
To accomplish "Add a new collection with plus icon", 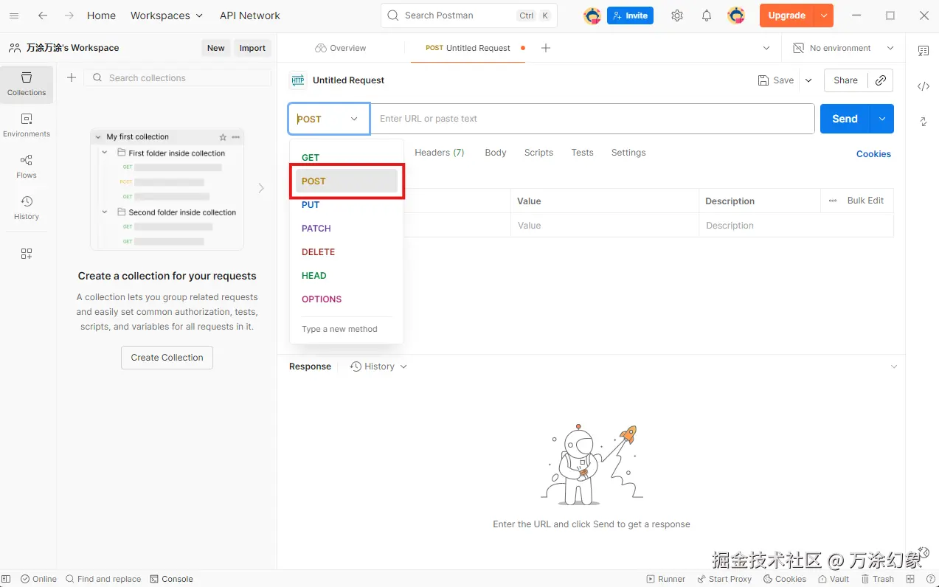I will 72,77.
